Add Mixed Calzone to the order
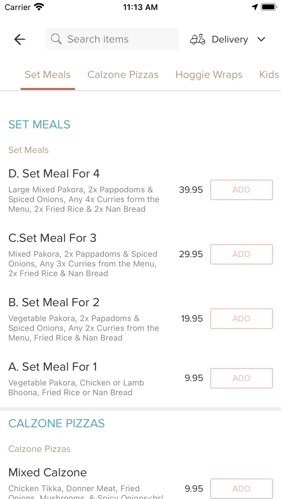 point(241,489)
